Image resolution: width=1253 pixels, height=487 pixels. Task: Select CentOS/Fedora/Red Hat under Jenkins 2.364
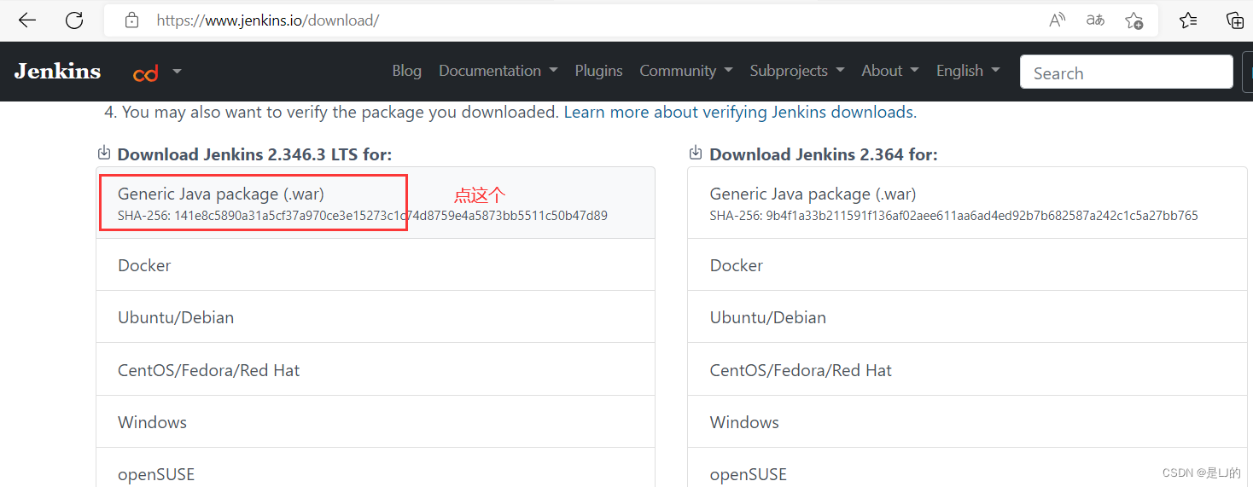[x=967, y=370]
